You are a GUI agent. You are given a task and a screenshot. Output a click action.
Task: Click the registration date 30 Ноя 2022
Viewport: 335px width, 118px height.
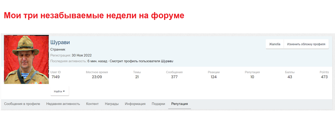[82, 55]
